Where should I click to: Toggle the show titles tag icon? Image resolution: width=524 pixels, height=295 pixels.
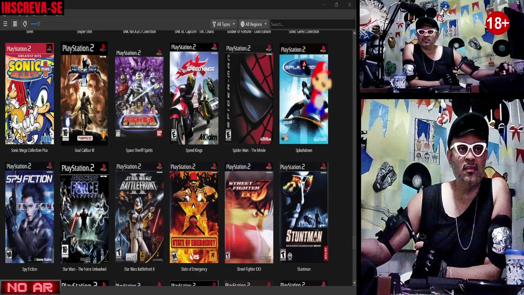(25, 24)
